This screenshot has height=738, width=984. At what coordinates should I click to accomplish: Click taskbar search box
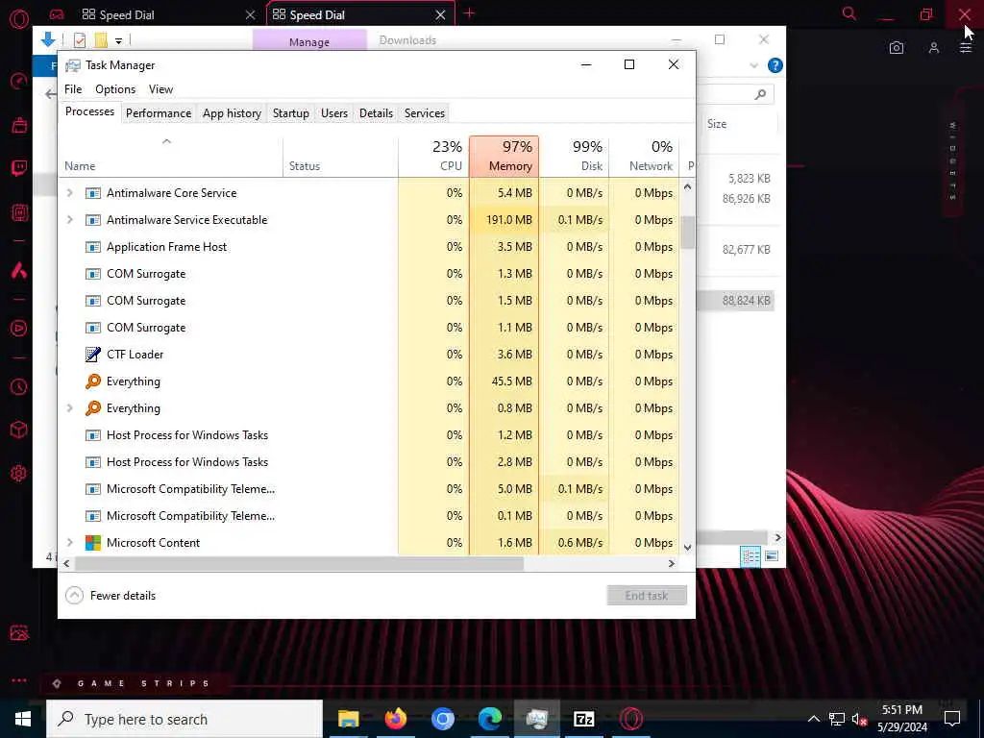click(x=184, y=719)
